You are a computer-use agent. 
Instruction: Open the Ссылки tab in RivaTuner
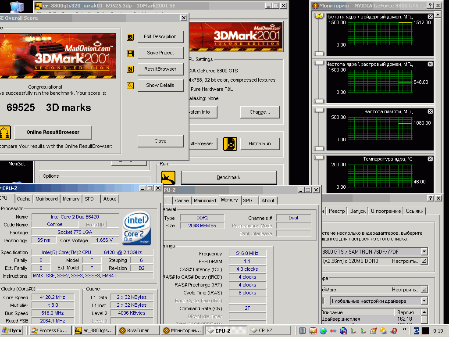pos(414,211)
